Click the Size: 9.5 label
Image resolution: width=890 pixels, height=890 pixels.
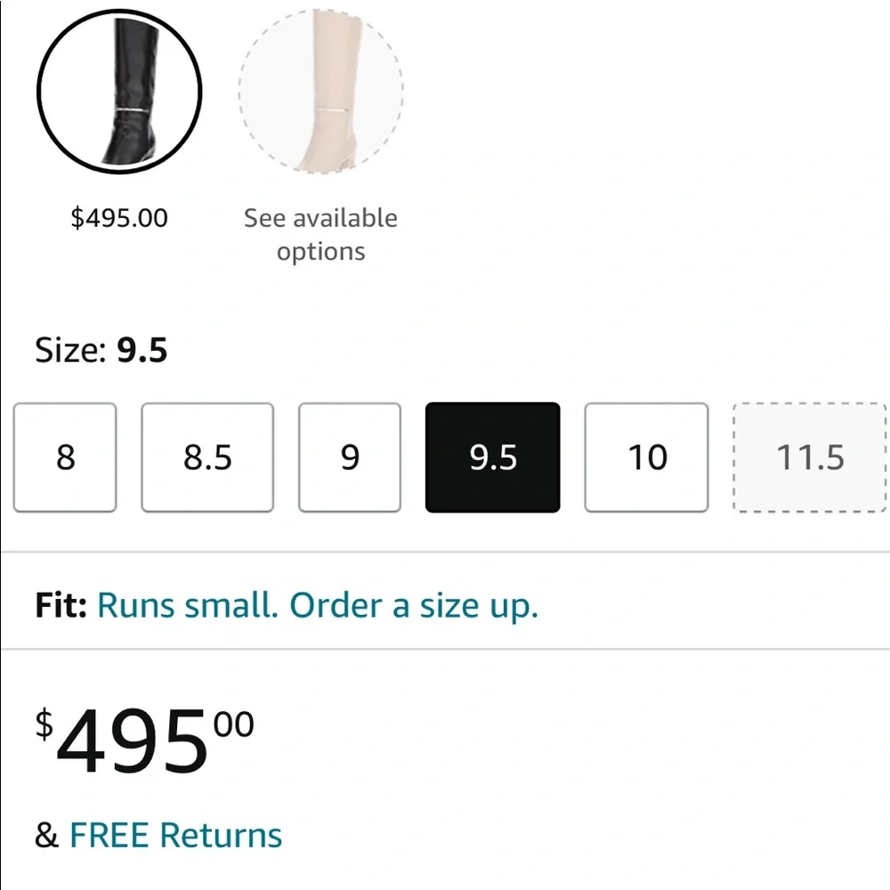pyautogui.click(x=101, y=350)
